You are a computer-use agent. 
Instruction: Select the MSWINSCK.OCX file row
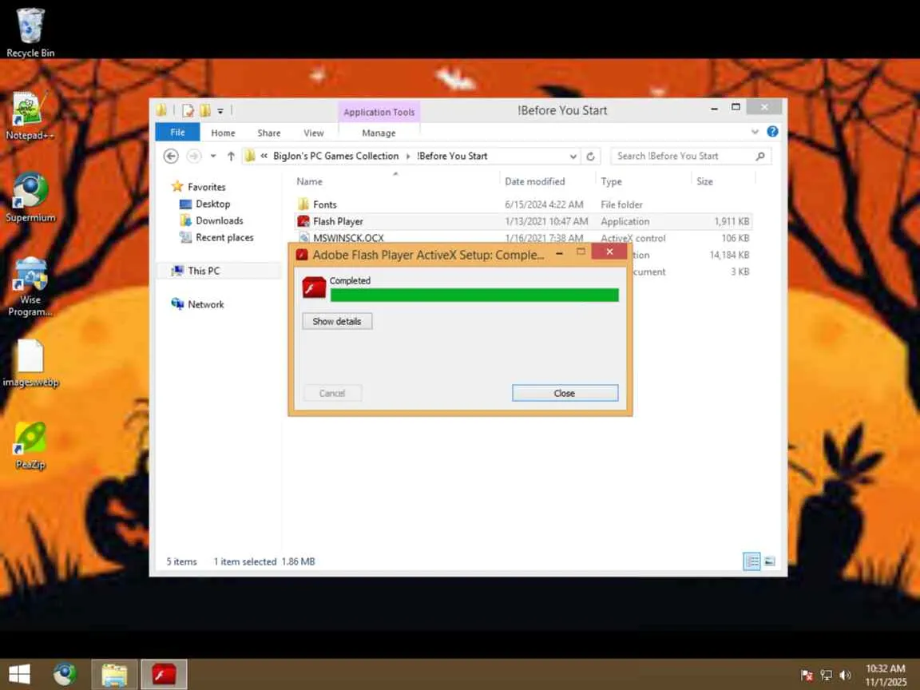coord(523,238)
